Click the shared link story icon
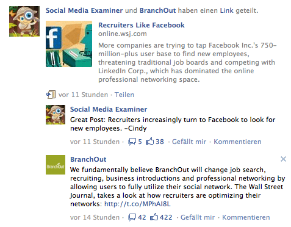The image size is (291, 227). coord(51,95)
